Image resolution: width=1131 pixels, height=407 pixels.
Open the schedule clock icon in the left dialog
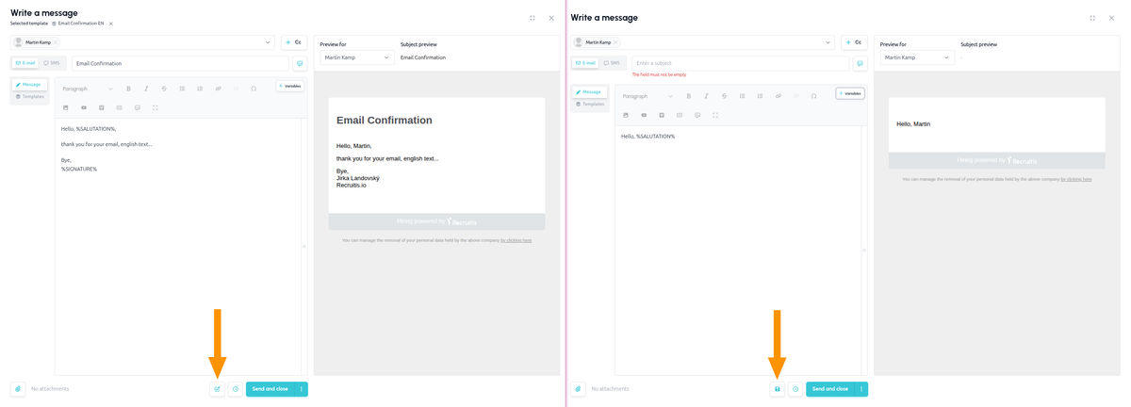[236, 388]
